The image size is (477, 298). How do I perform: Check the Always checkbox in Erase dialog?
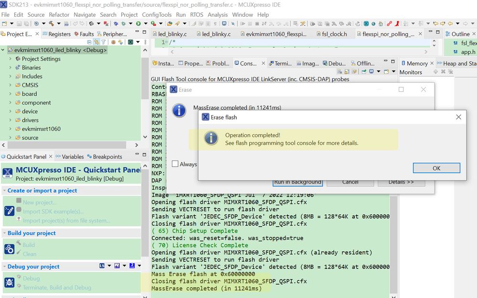175,164
